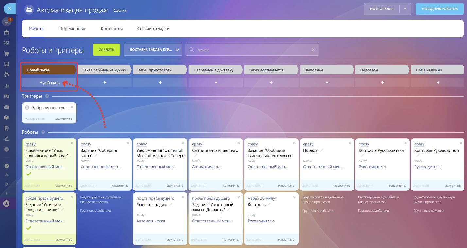Expand more sidebar items with chevron-down icon
The width and height of the screenshot is (467, 248).
coord(6,149)
